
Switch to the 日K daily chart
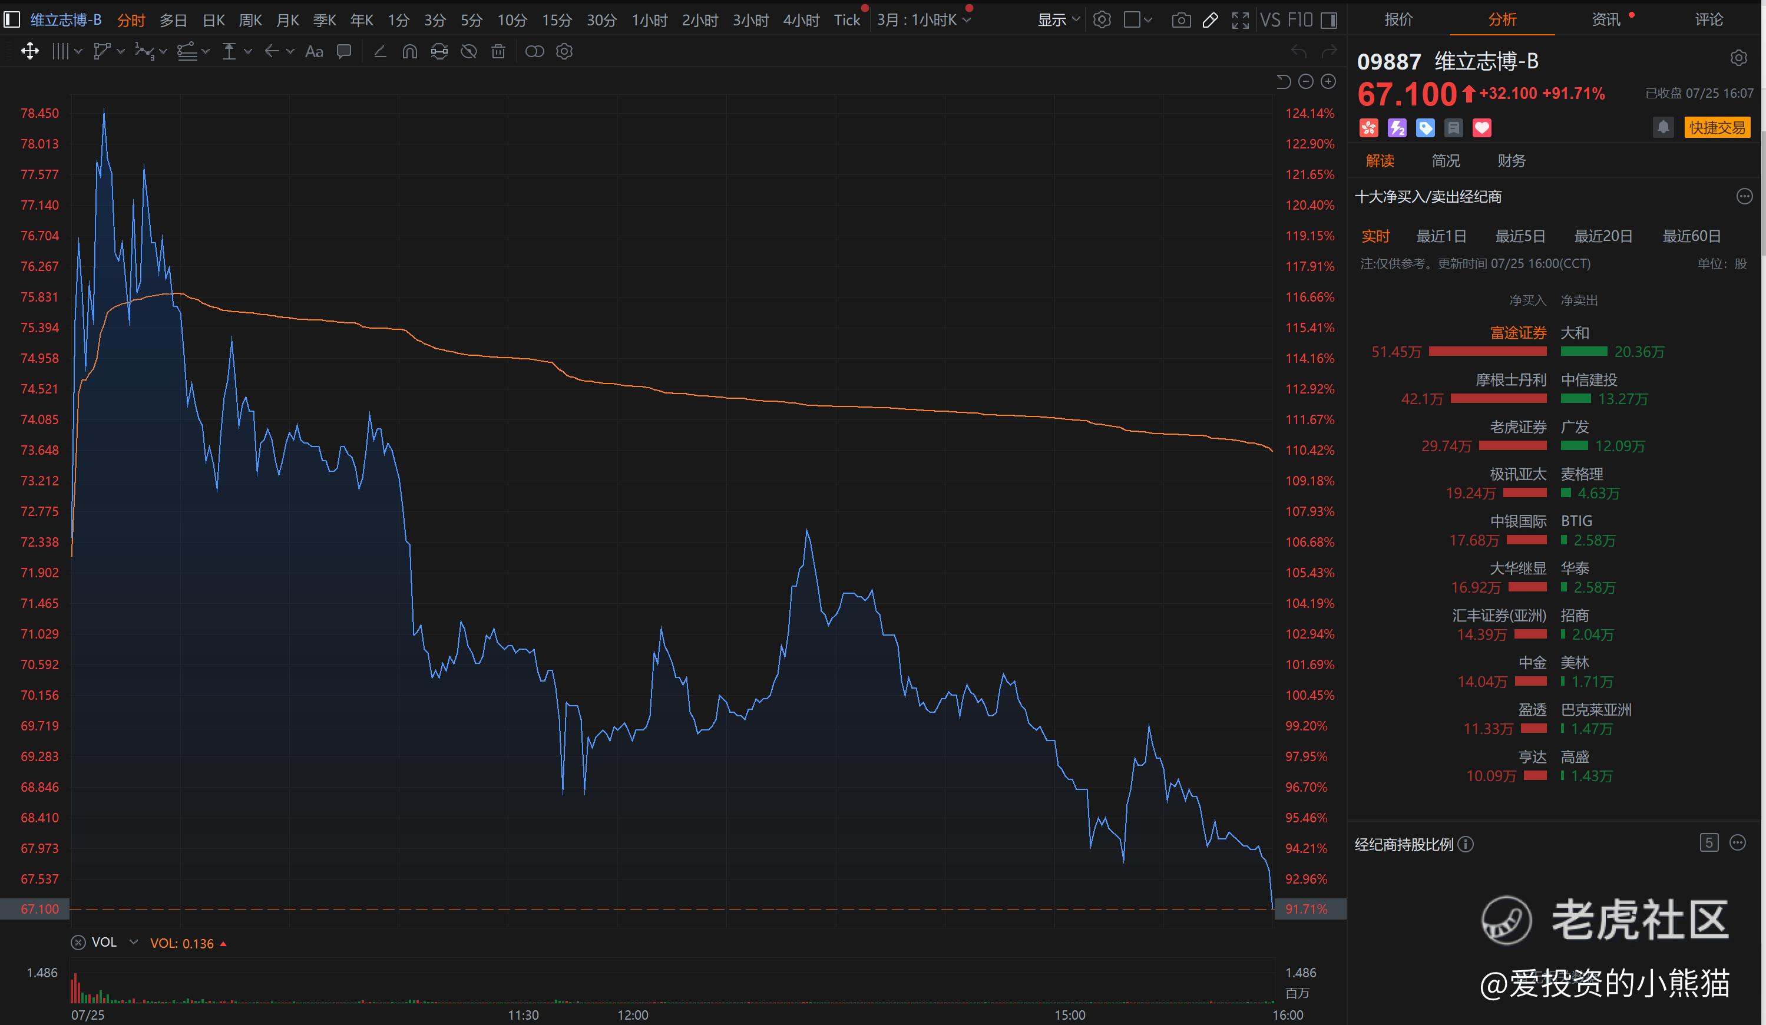(213, 20)
